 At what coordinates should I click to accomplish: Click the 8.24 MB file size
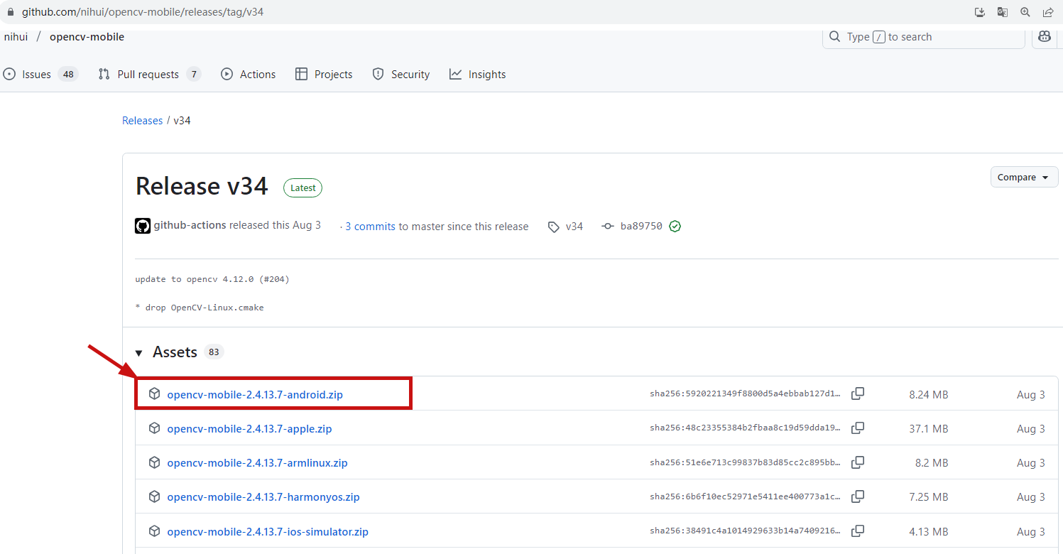pyautogui.click(x=929, y=394)
